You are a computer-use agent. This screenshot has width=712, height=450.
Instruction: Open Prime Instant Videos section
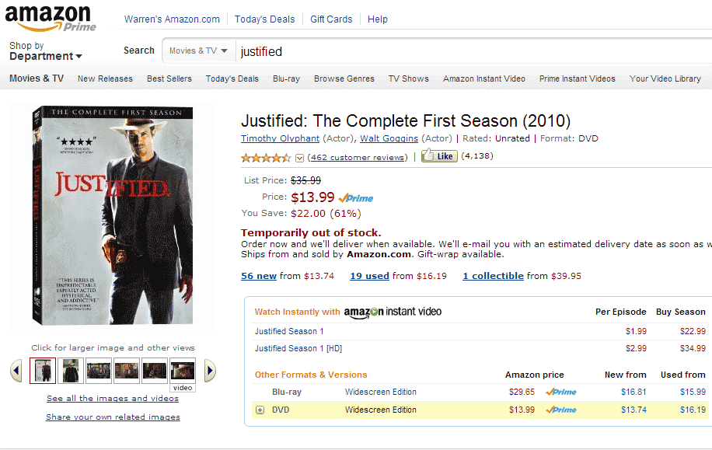[577, 78]
